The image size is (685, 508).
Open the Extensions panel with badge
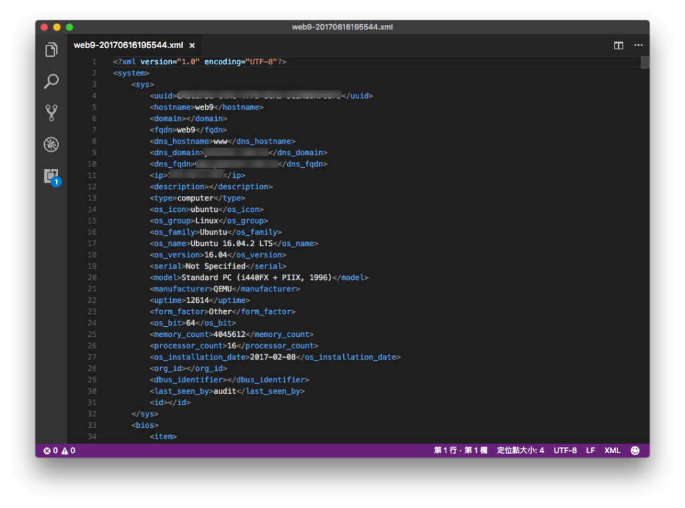click(x=52, y=176)
